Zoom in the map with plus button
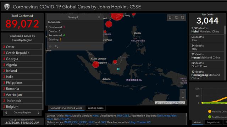The image size is (227, 127). (x=183, y=92)
